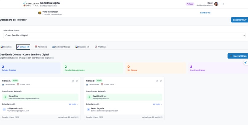The image size is (248, 125).
Task: Open the Seleccionar Curso dropdown
Action: coord(124,36)
